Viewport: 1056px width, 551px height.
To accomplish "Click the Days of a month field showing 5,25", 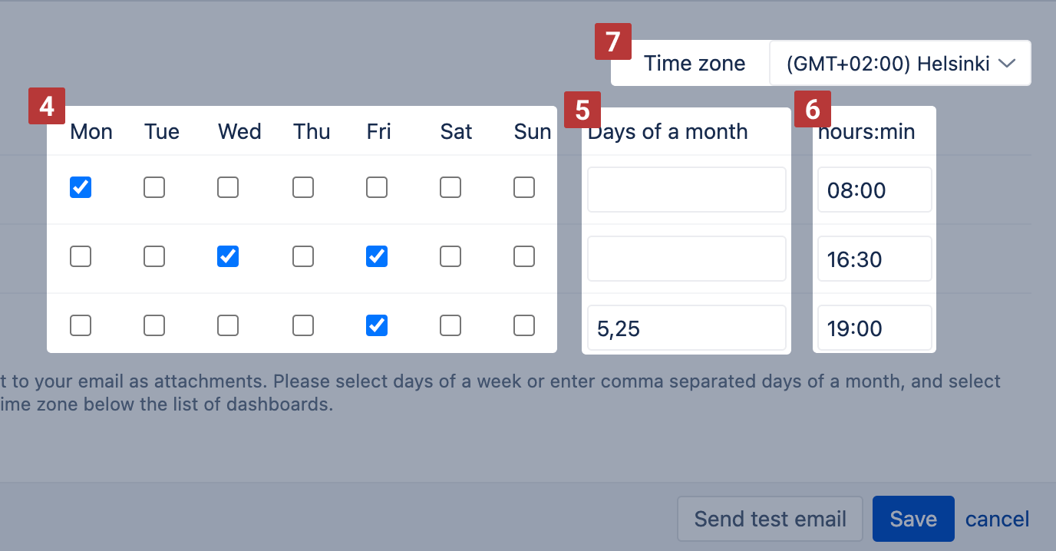I will pos(686,328).
